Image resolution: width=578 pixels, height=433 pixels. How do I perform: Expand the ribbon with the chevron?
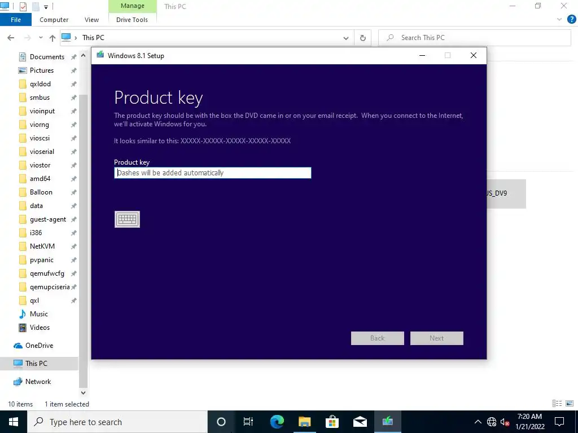tap(559, 20)
